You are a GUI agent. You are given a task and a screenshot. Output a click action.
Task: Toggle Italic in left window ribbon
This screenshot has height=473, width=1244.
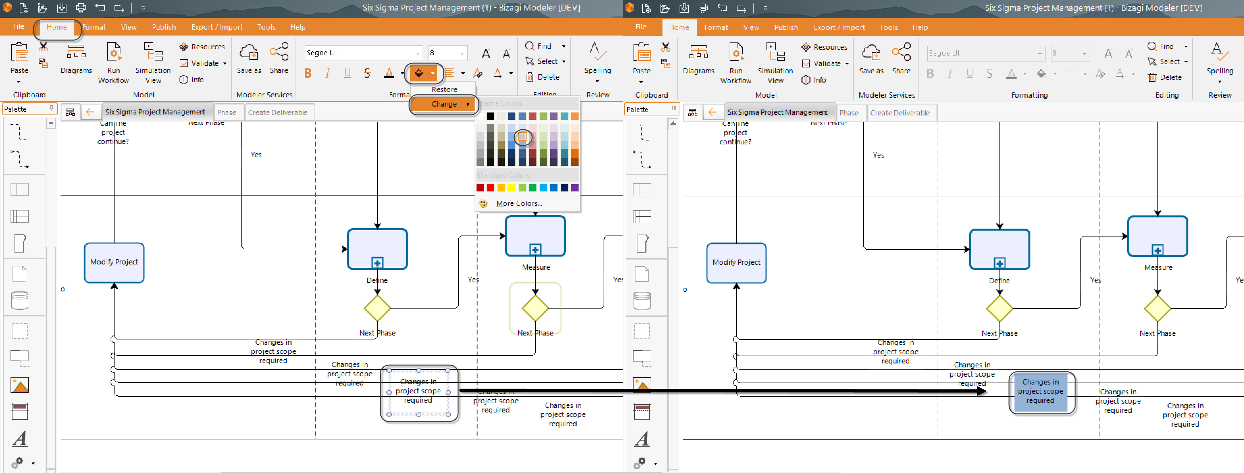328,73
